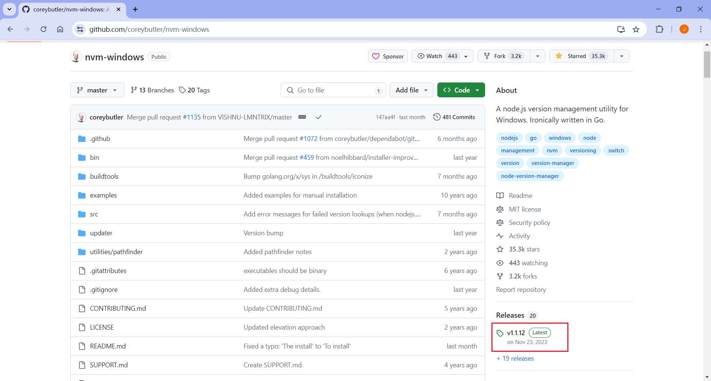The height and width of the screenshot is (381, 711).
Task: Open the Watch notifications dropdown arrow
Action: 466,56
